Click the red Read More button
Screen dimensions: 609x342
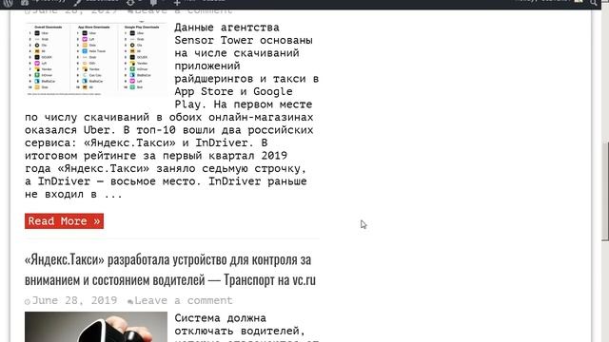[x=64, y=221]
